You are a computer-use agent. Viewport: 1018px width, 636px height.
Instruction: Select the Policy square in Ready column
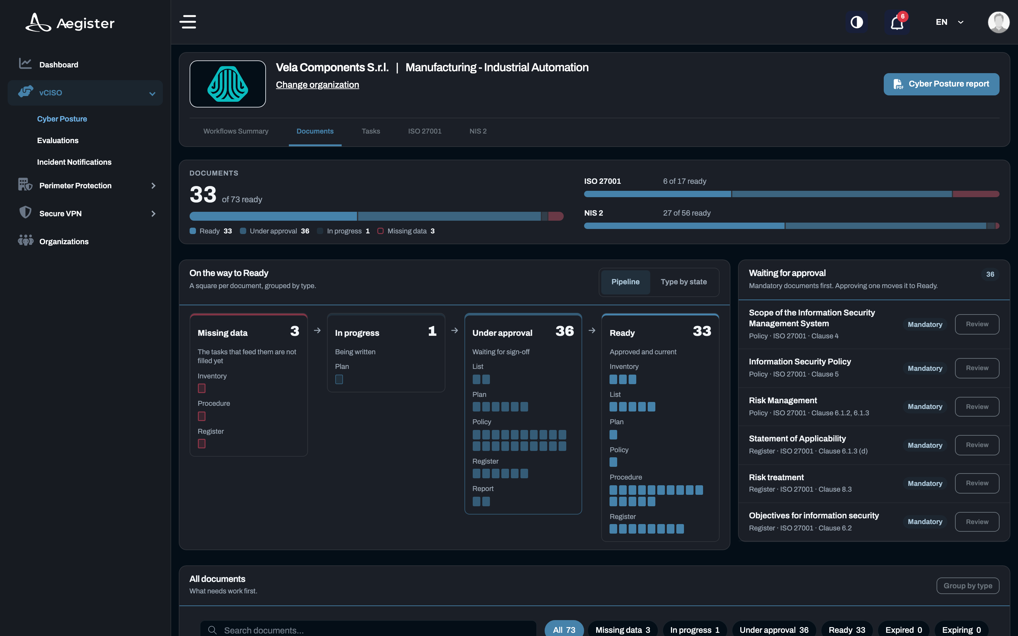click(x=613, y=462)
